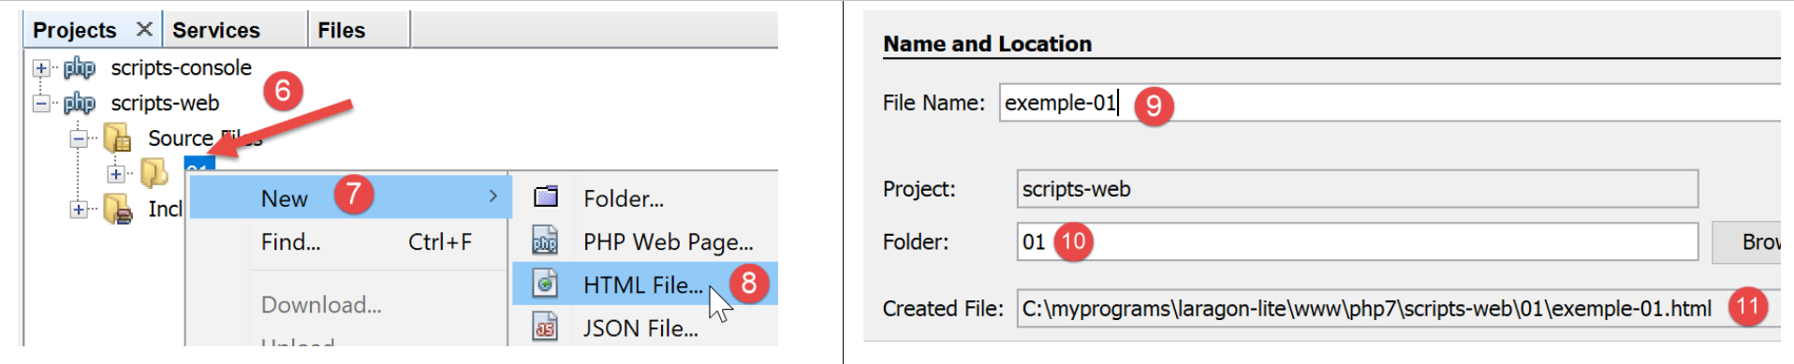Expand the Include Path node

coord(79,209)
